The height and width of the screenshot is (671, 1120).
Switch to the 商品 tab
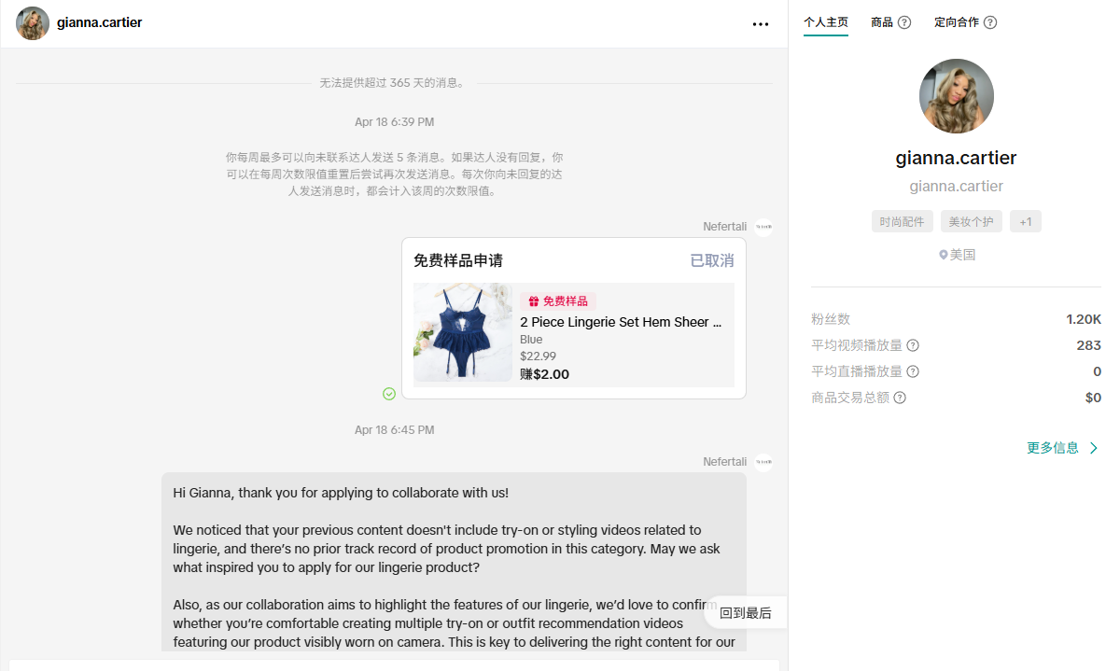click(883, 21)
